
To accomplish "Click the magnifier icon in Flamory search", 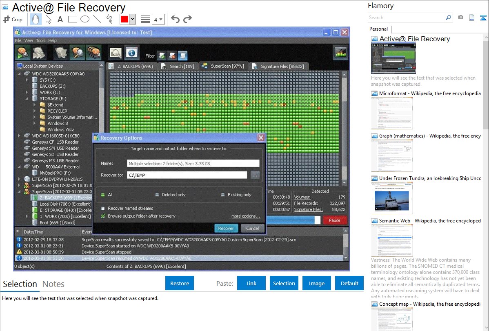I will (448, 18).
